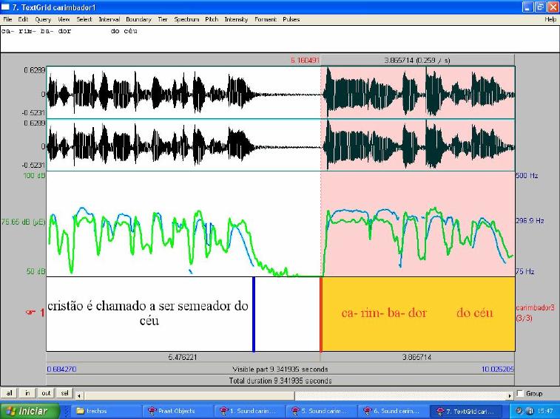This screenshot has height=419, width=560.
Task: Open the Spectrum menu
Action: click(186, 19)
